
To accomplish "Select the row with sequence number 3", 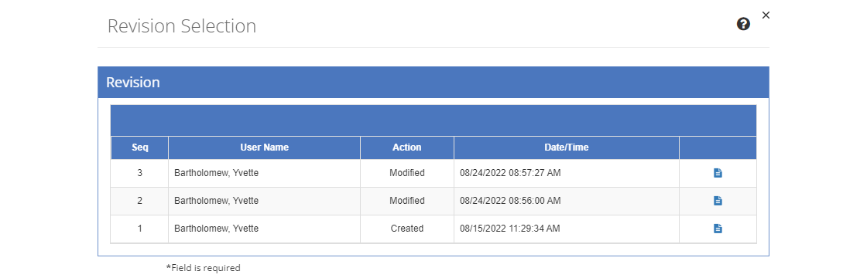I will point(433,173).
